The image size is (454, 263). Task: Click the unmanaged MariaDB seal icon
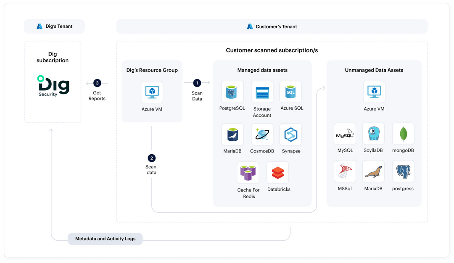tap(374, 171)
